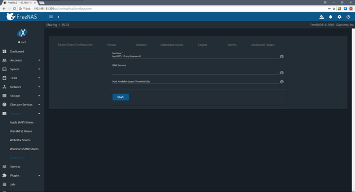Switch to the Portals tab
The width and height of the screenshot is (355, 192).
111,45
